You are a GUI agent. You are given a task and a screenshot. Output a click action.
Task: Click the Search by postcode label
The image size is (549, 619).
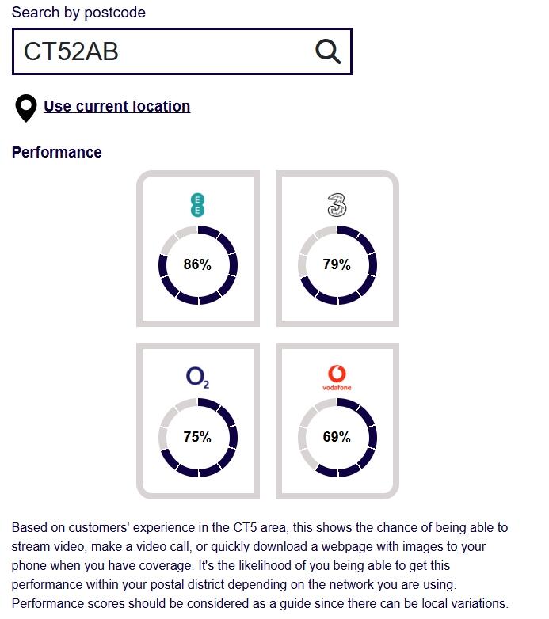coord(78,13)
